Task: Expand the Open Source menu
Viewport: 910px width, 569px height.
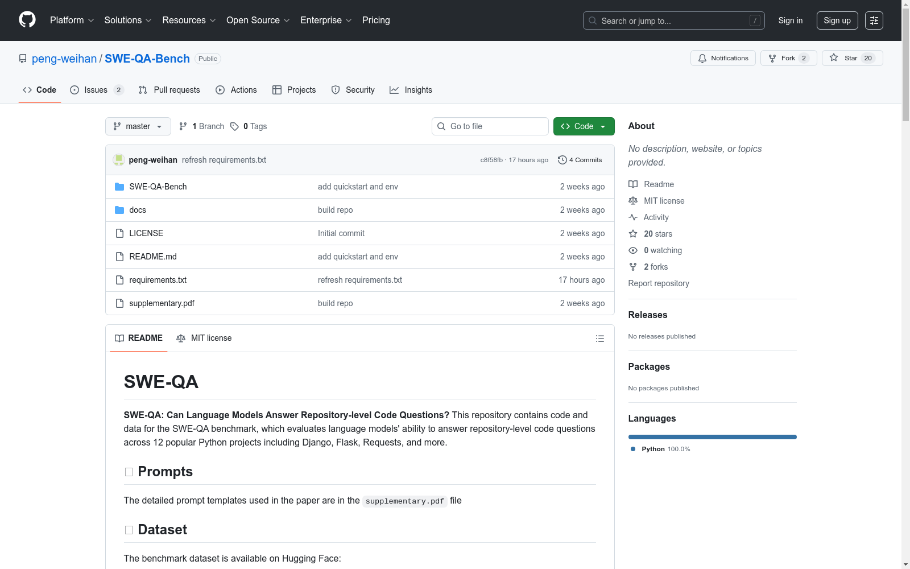Action: pos(258,20)
